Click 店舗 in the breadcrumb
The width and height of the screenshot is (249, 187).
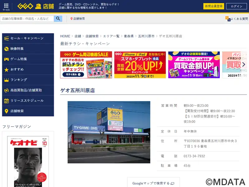(x=78, y=36)
